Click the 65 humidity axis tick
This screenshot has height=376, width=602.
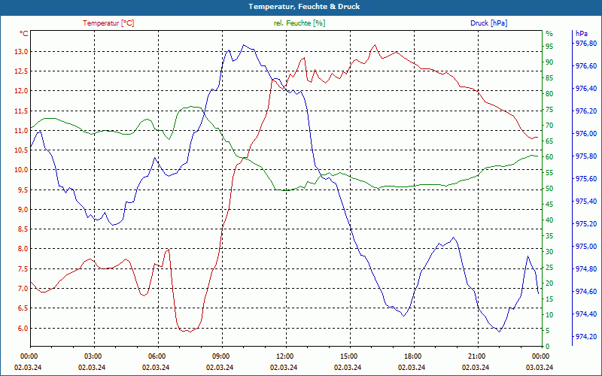point(549,141)
